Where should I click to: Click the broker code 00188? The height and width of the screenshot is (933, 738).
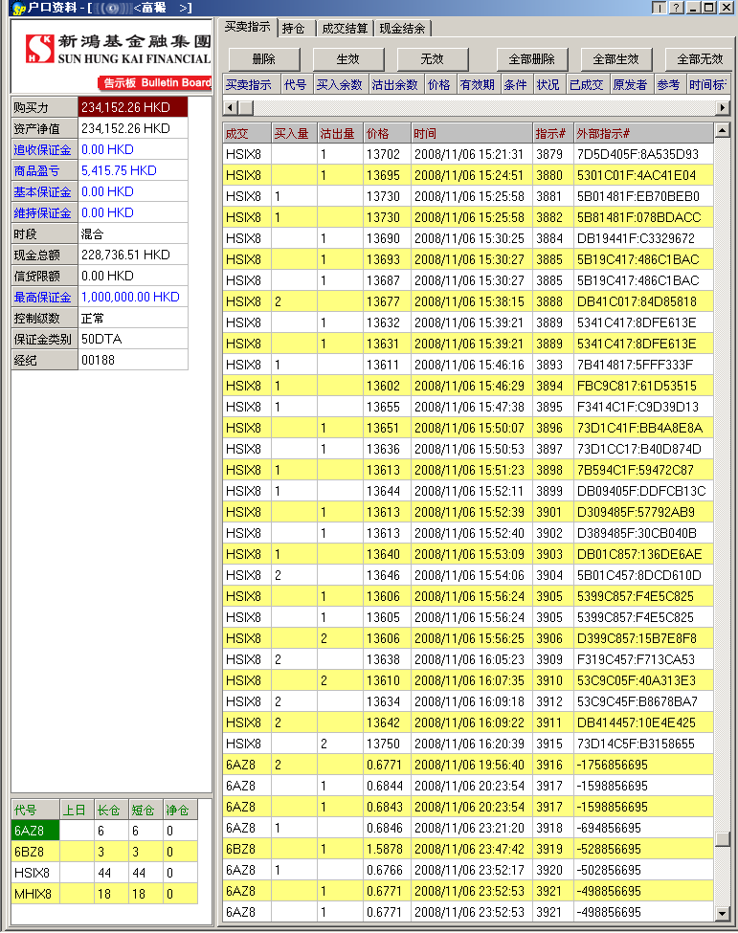click(133, 361)
